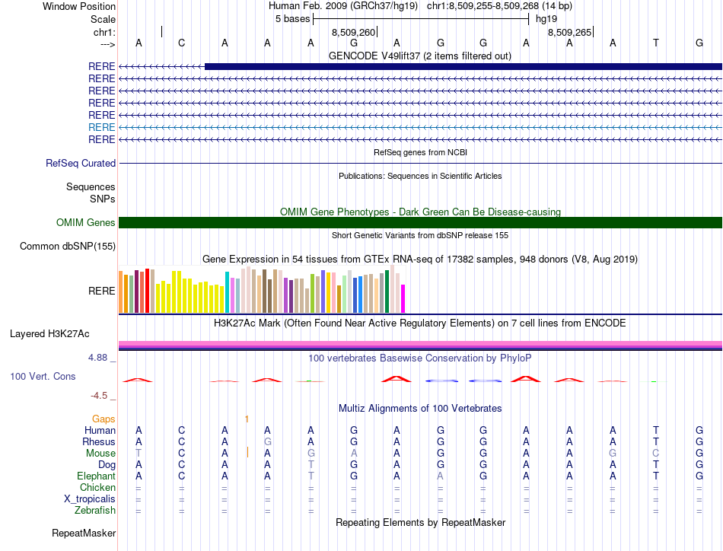This screenshot has width=723, height=551.
Task: Click the pink H3K27Ac signal band
Action: 420,344
